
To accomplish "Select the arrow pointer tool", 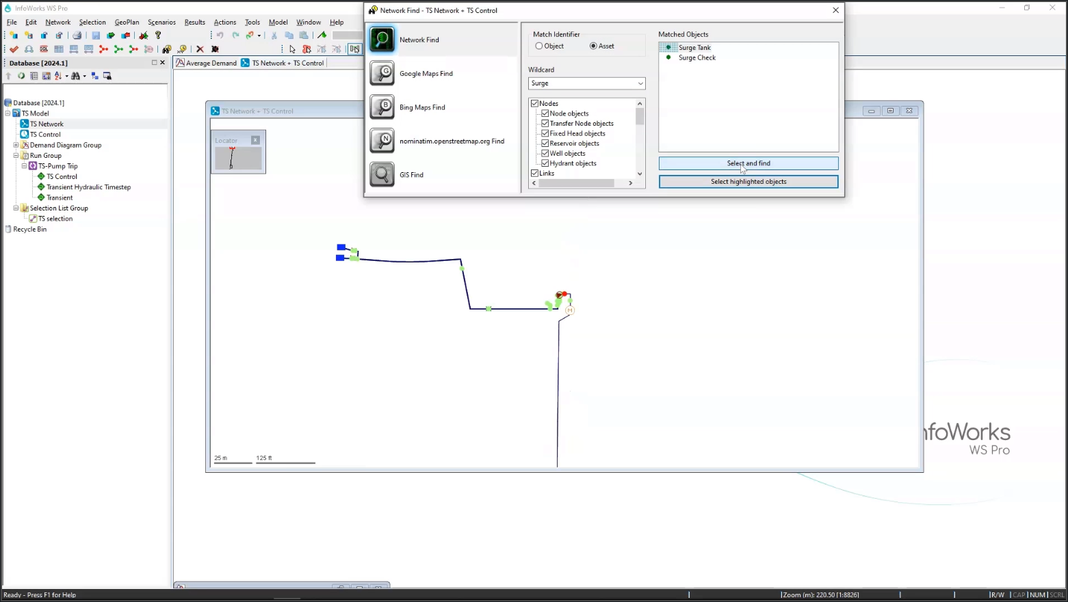I will point(293,49).
